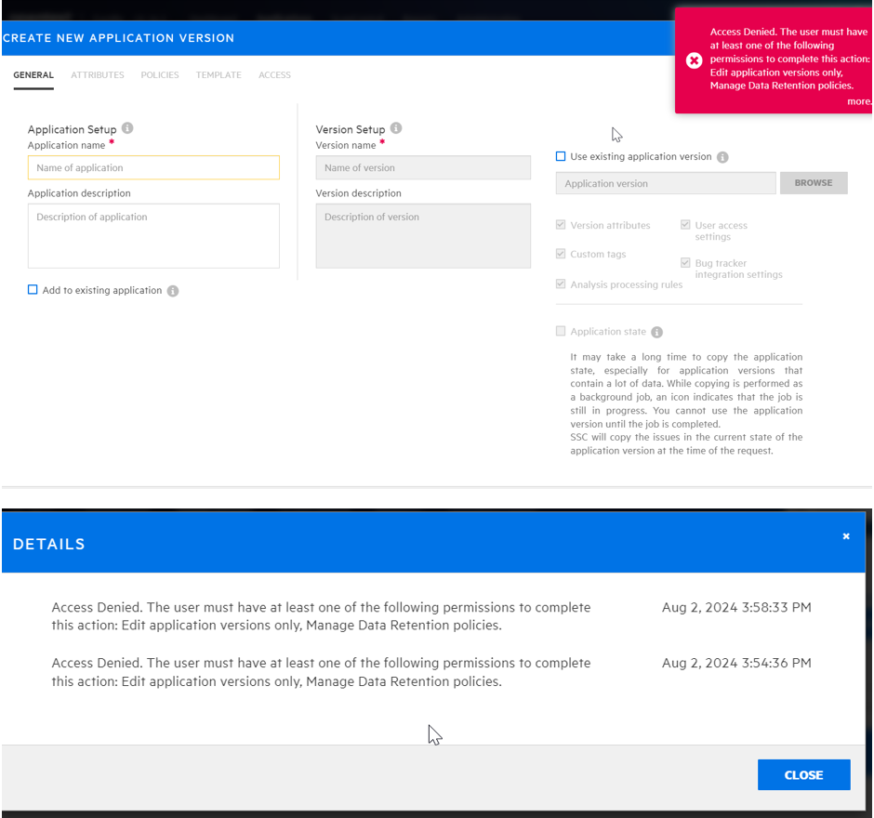Click the application state copy explanation paragraph
Image resolution: width=874 pixels, height=818 pixels.
686,404
